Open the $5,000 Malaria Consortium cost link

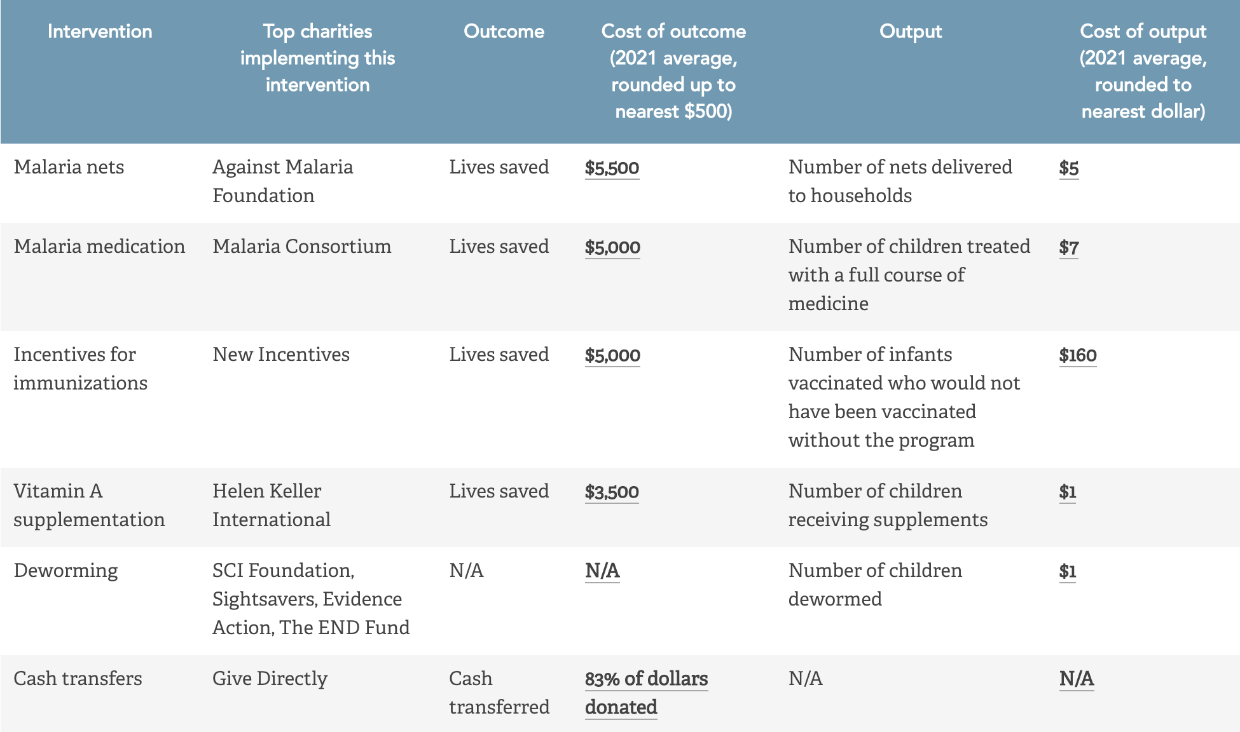[x=612, y=247]
